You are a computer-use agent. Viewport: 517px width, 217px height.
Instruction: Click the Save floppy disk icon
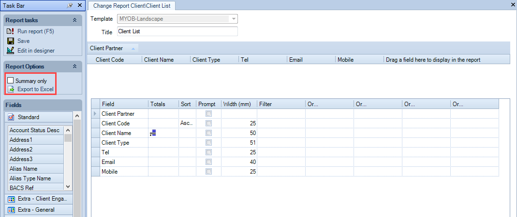coord(11,41)
